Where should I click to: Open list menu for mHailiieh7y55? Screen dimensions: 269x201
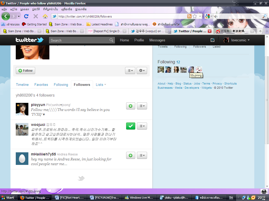click(x=142, y=155)
